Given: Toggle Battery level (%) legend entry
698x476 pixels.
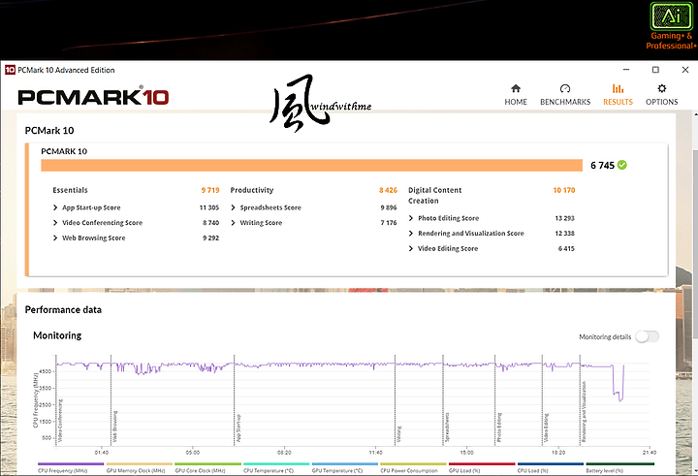Looking at the screenshot, I should click(x=620, y=467).
